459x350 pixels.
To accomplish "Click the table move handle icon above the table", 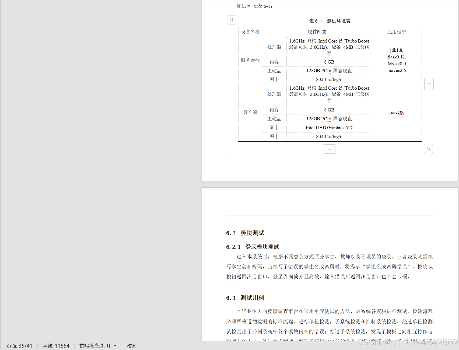I will (x=231, y=20).
